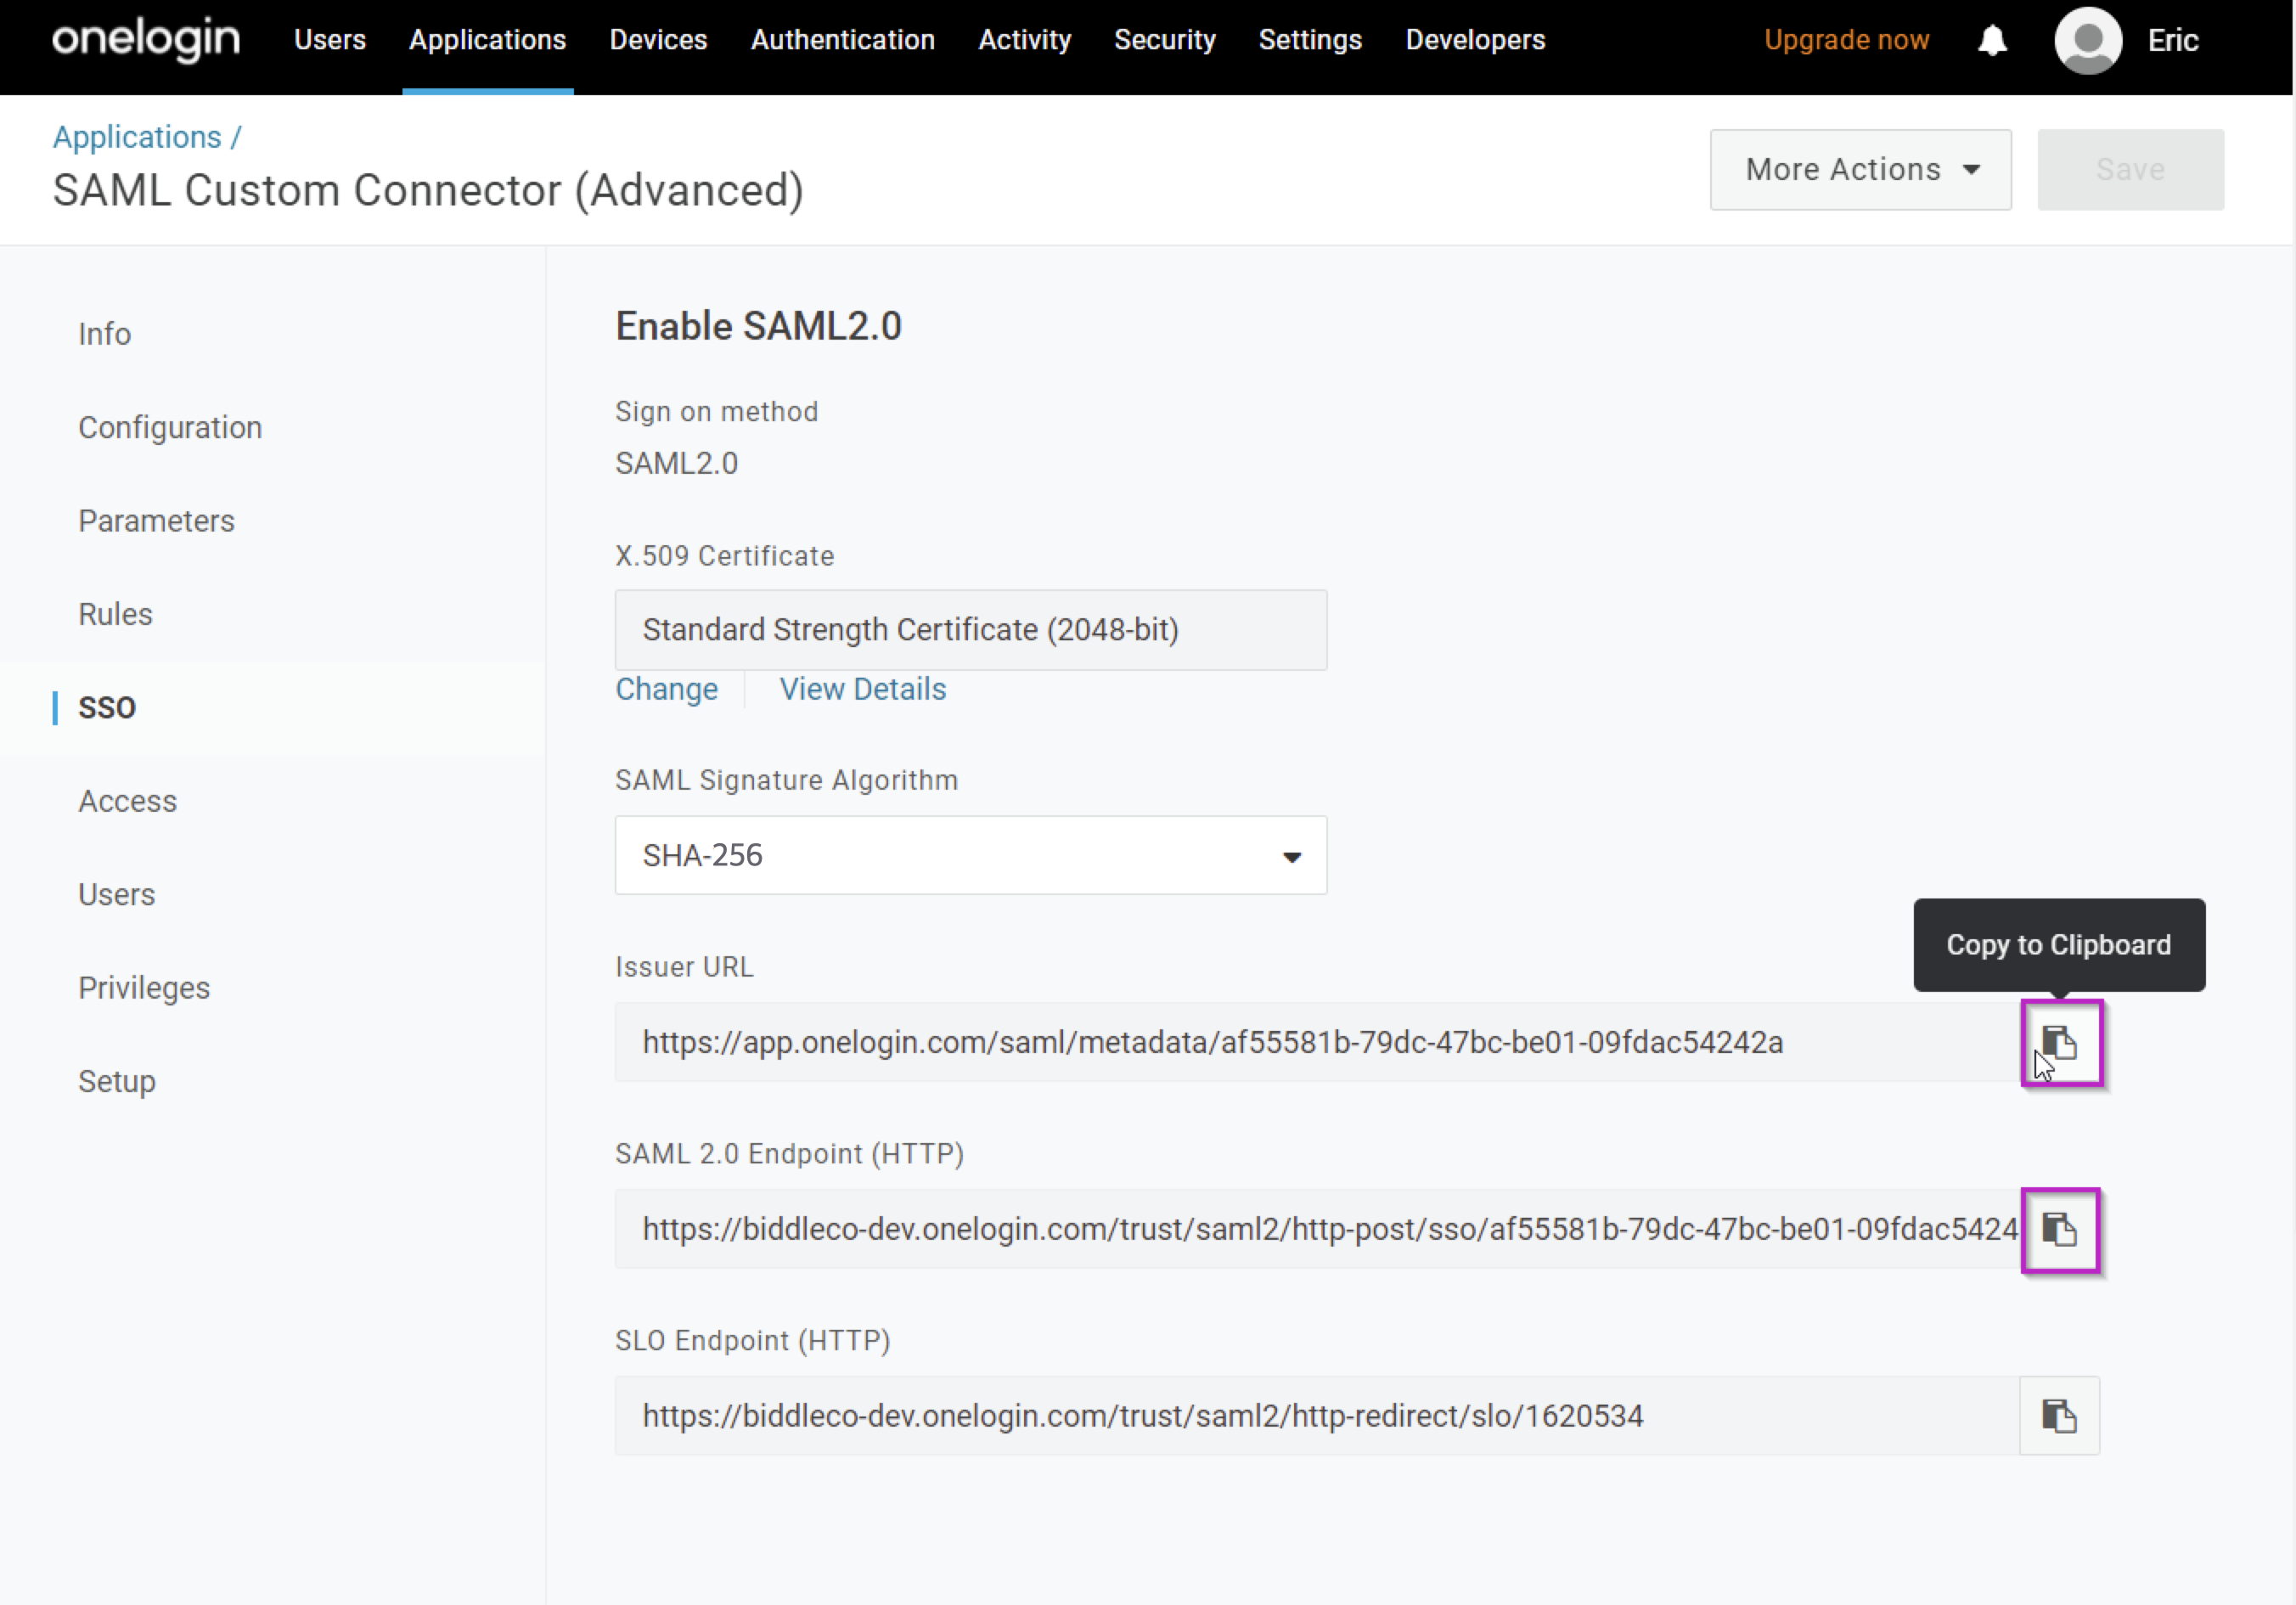
Task: Click the Eric user avatar
Action: point(2088,40)
